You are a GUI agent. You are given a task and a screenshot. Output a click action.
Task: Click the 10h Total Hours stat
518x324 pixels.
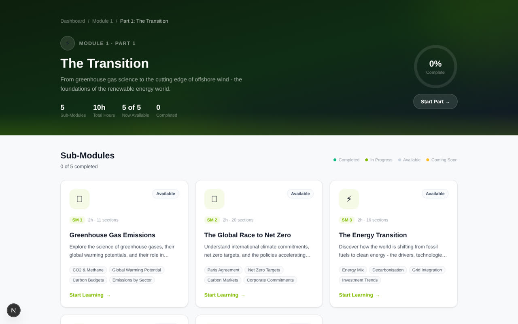pos(104,111)
